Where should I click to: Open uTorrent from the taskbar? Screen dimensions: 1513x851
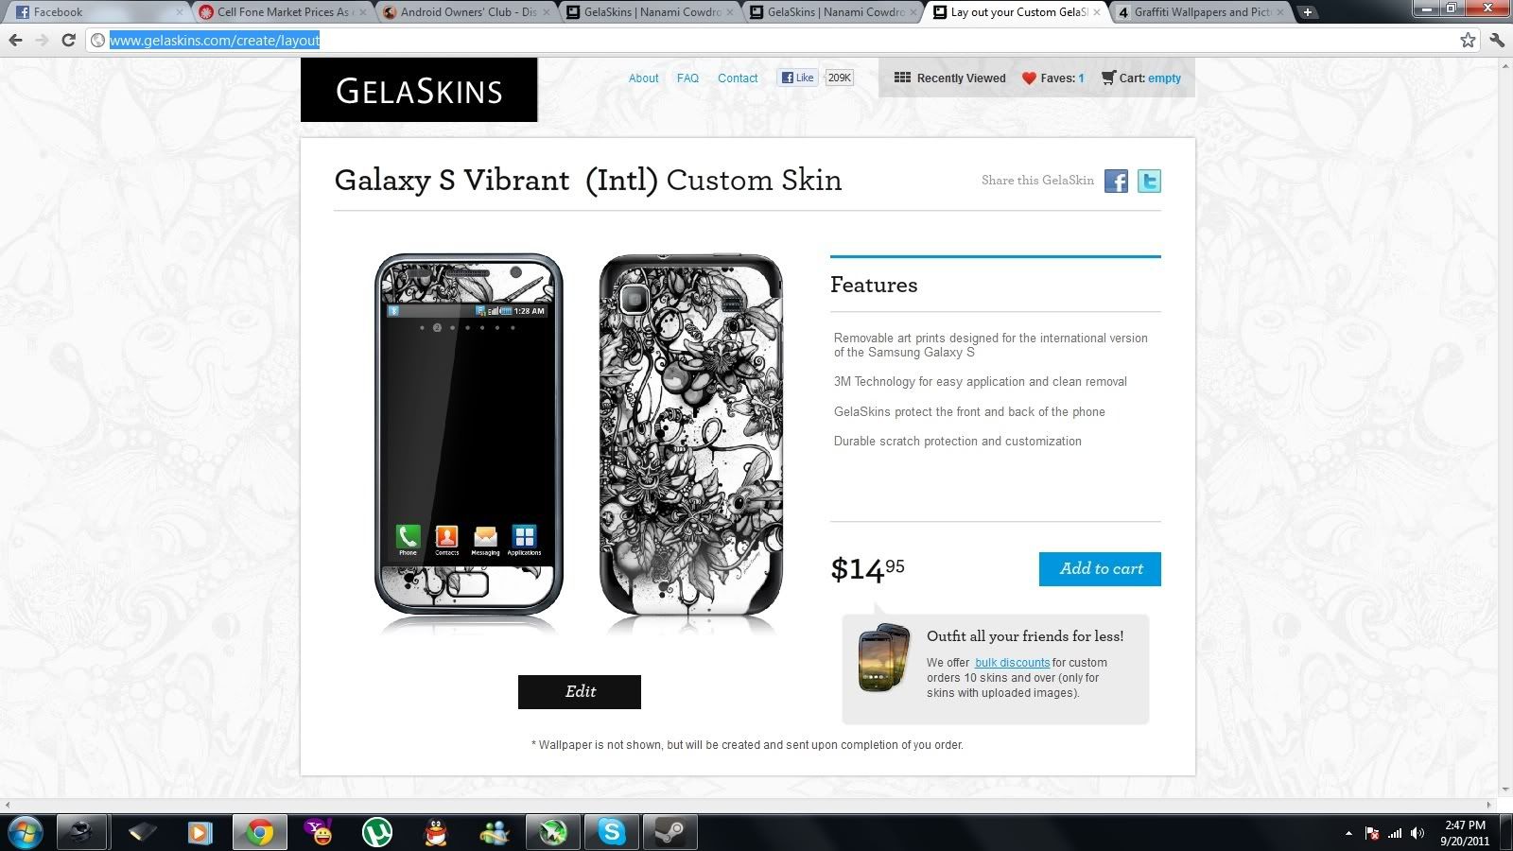coord(377,832)
